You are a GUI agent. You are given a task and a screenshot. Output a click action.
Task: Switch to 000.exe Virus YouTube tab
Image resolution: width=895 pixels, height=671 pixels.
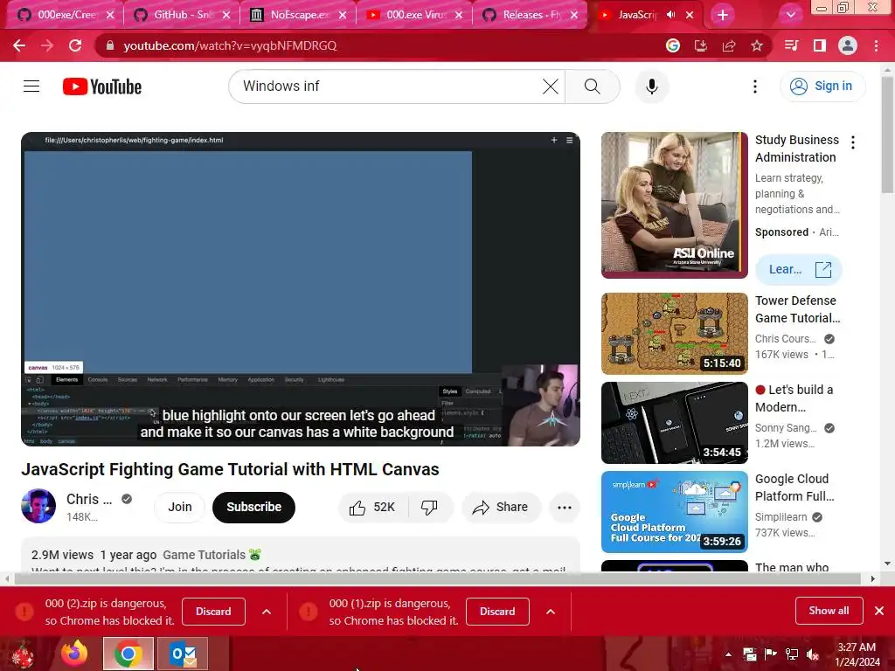[x=415, y=15]
